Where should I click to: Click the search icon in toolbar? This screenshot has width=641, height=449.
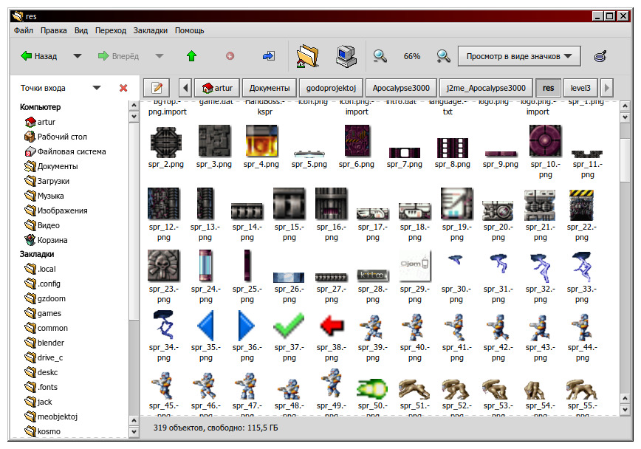click(600, 56)
